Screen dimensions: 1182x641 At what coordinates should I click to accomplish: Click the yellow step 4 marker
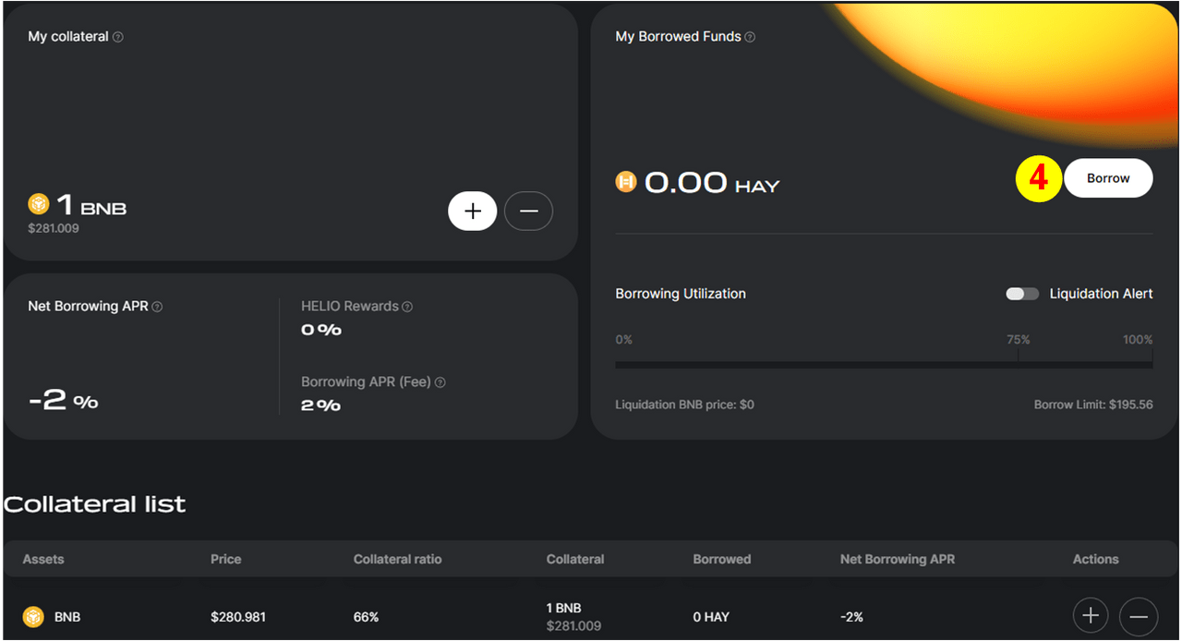[1039, 178]
